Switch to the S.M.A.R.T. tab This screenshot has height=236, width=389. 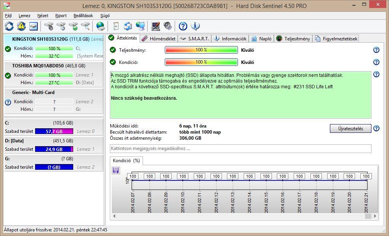pos(194,38)
